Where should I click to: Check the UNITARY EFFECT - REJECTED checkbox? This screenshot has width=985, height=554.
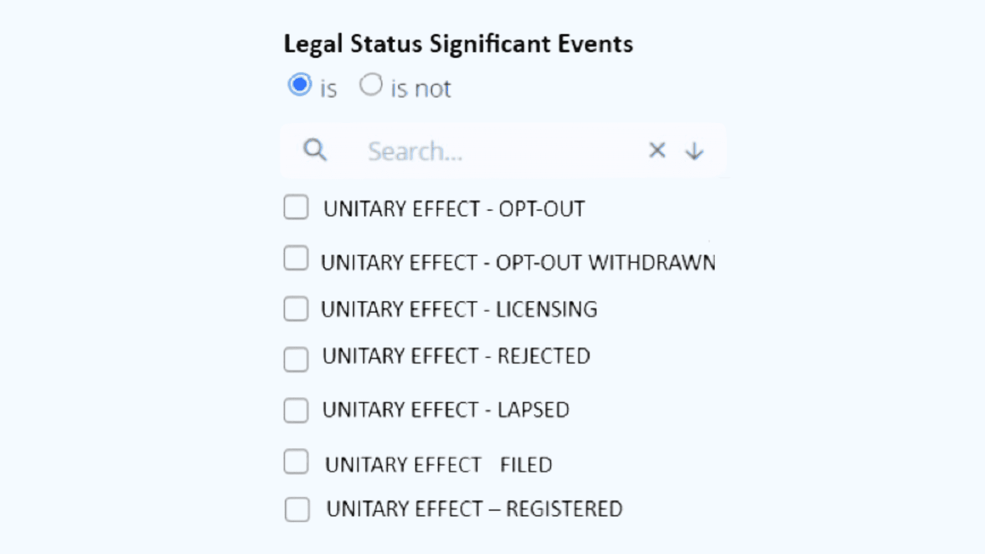(296, 360)
